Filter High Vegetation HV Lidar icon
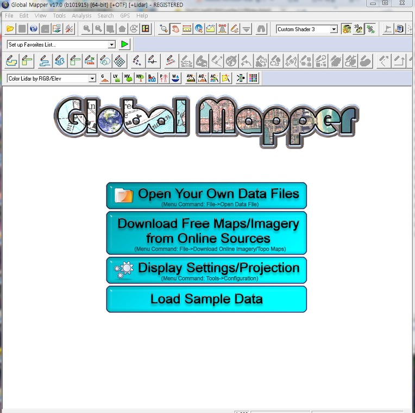The image size is (415, 413). 140,78
